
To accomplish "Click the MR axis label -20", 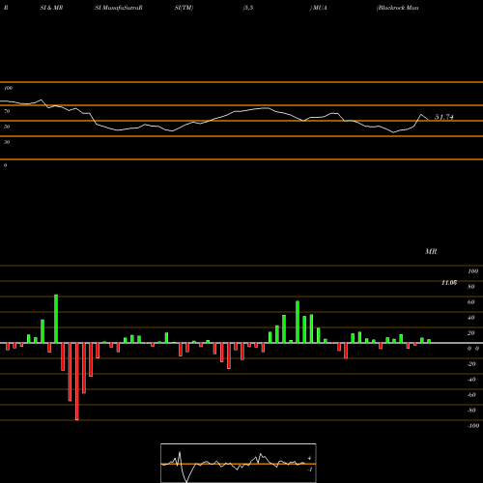I will [x=471, y=364].
